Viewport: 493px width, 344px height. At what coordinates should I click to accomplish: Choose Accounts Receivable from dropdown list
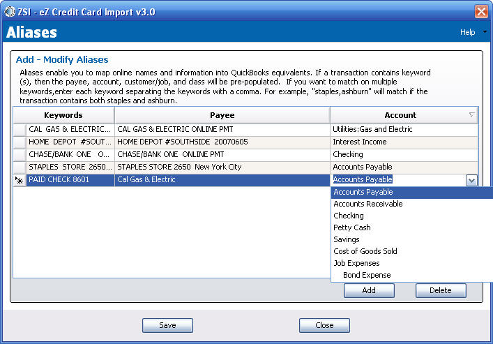412,204
